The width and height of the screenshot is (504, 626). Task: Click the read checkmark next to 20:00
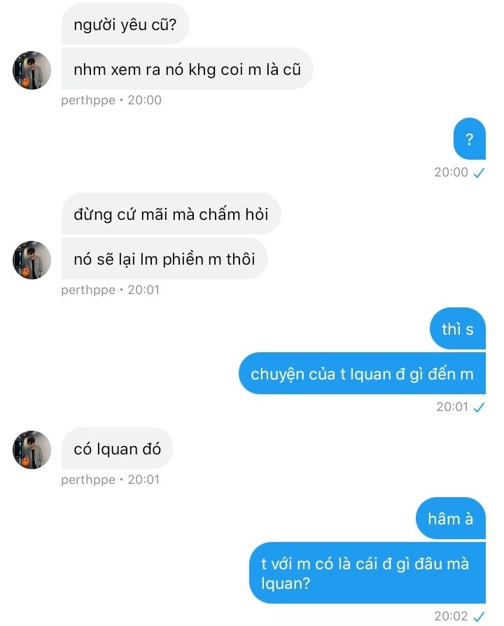click(479, 172)
